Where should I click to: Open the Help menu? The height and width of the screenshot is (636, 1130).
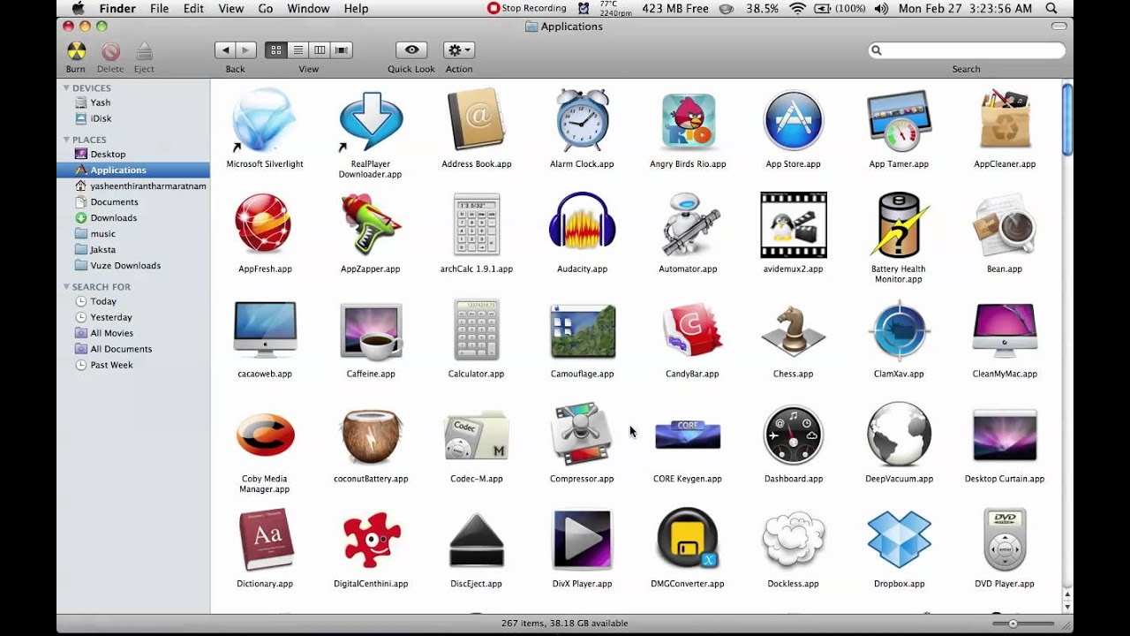point(356,8)
